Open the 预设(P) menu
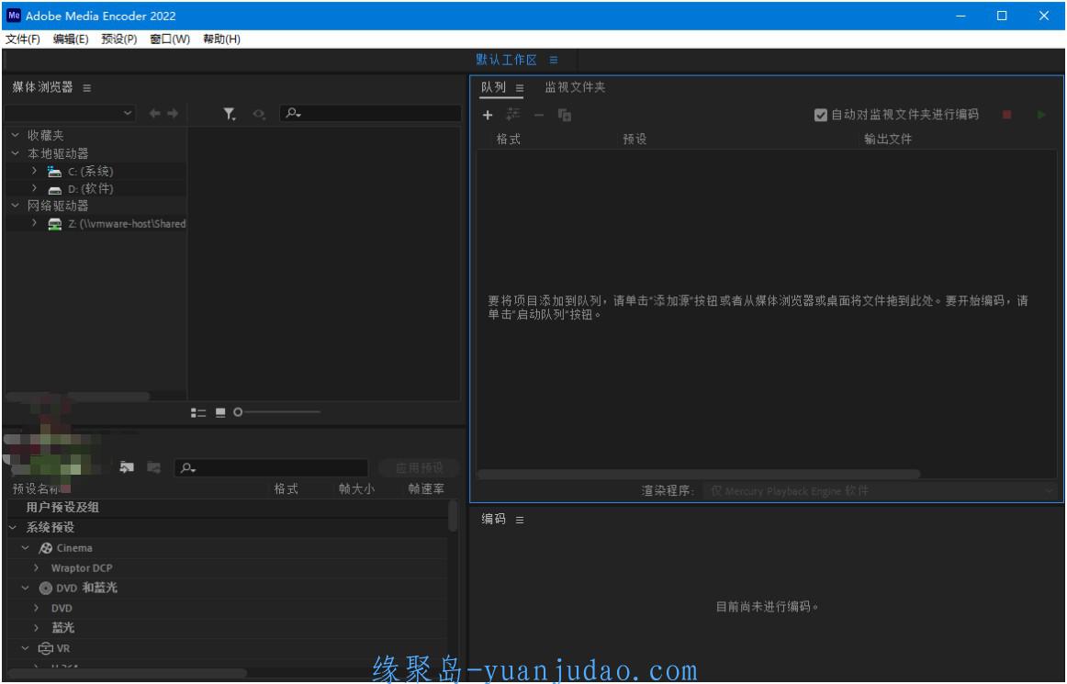Viewport: 1067px width, 684px height. click(119, 39)
